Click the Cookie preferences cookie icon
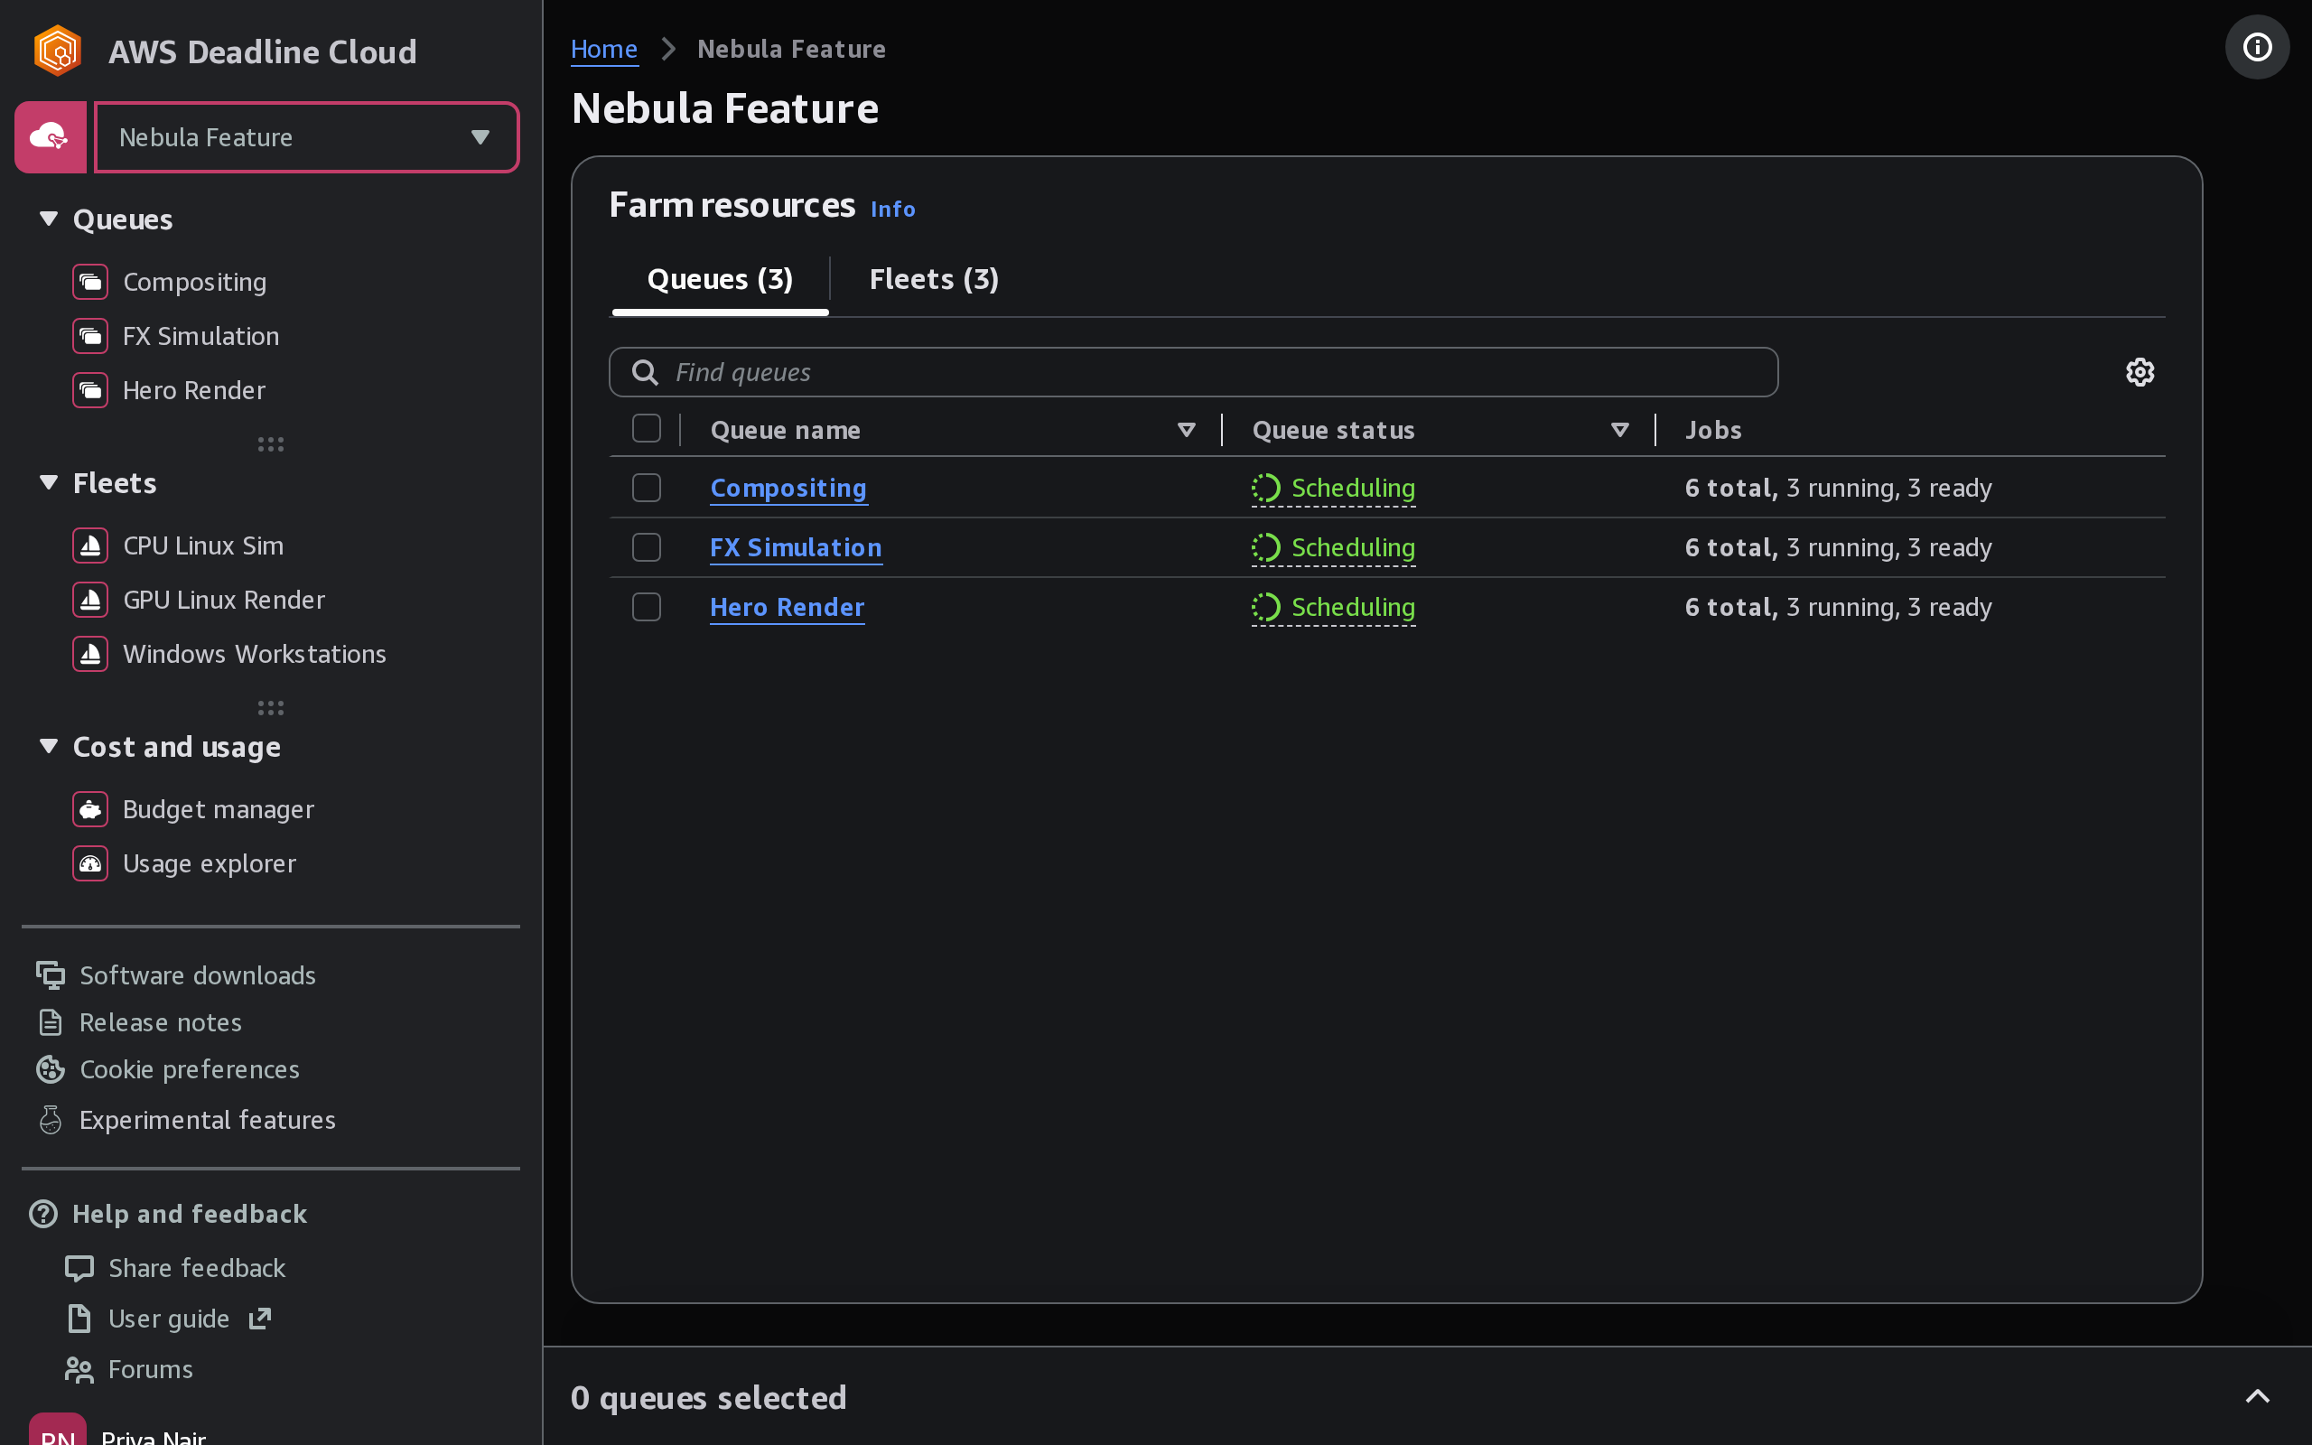 point(51,1069)
